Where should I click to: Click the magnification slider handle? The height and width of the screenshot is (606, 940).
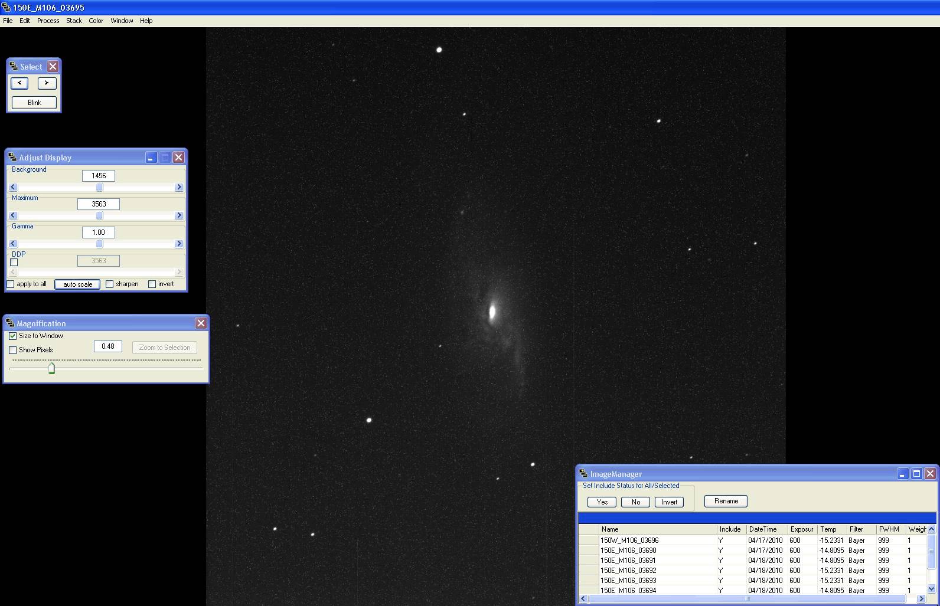[x=51, y=369]
